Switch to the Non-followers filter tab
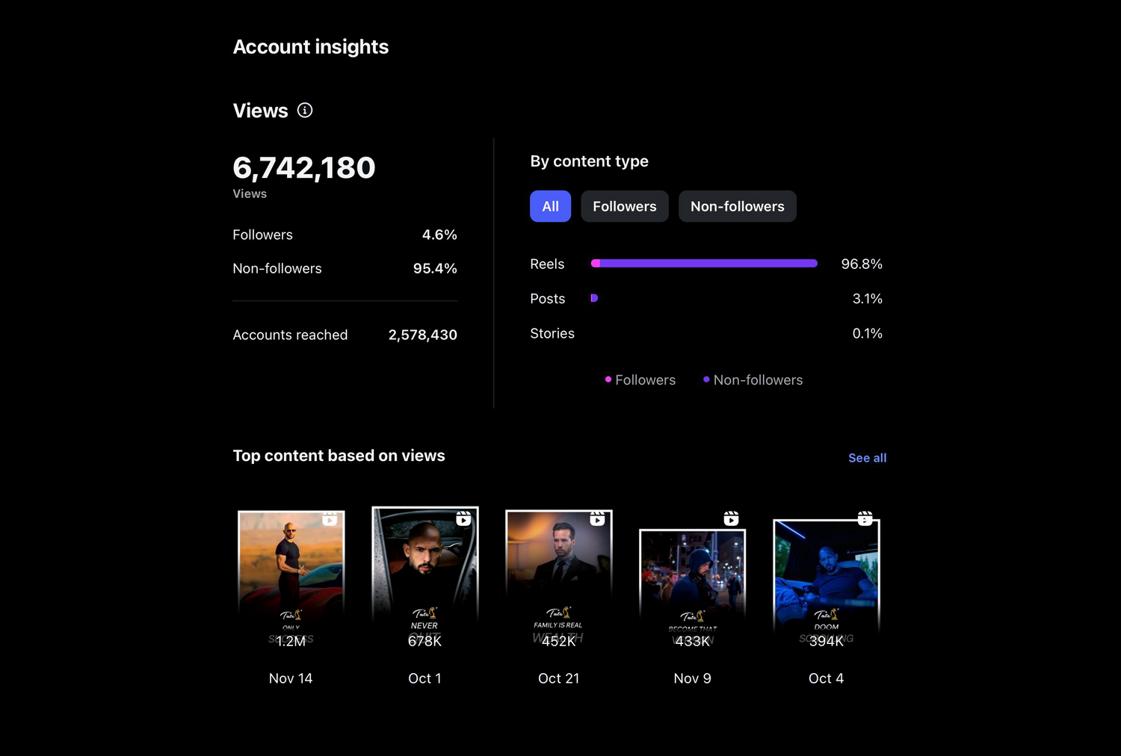Viewport: 1121px width, 756px height. coord(737,206)
